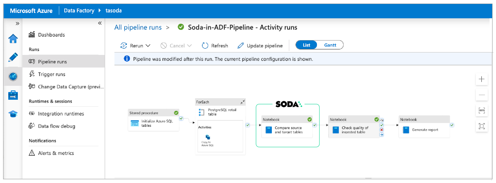Go to Integration runtimes
Viewport: 496px width, 183px height.
[61, 114]
